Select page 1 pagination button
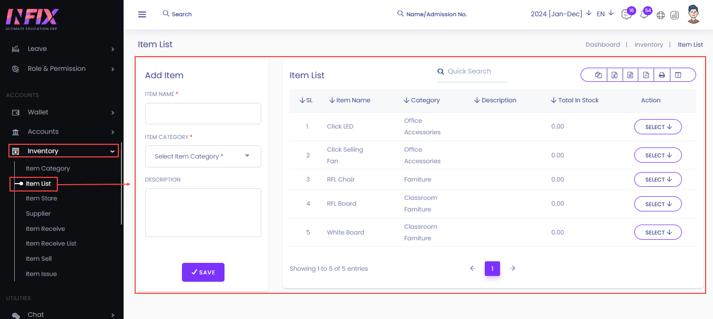This screenshot has width=713, height=319. pos(492,269)
